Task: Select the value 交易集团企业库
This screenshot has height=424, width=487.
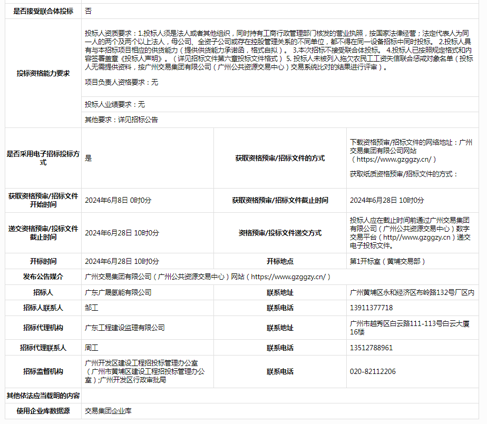Action: click(108, 411)
